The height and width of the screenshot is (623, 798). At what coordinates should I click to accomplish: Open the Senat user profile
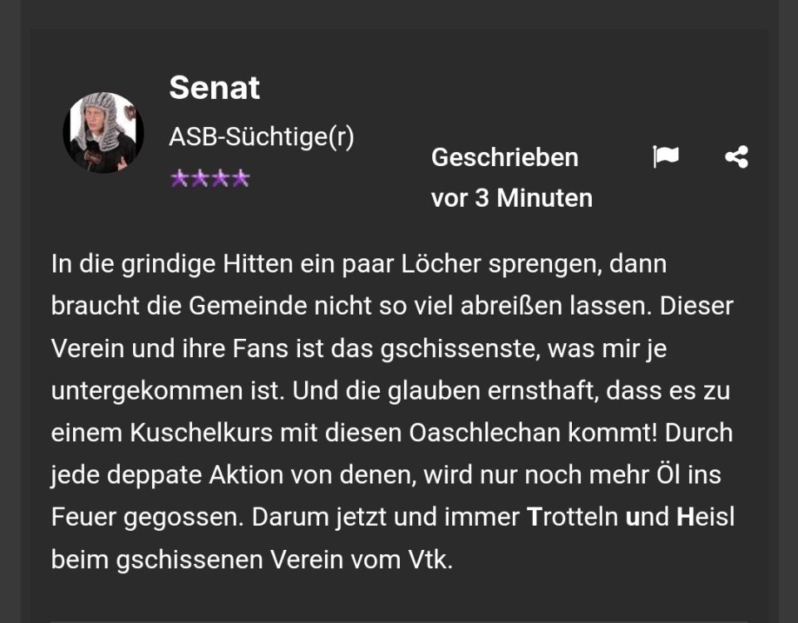tap(214, 87)
